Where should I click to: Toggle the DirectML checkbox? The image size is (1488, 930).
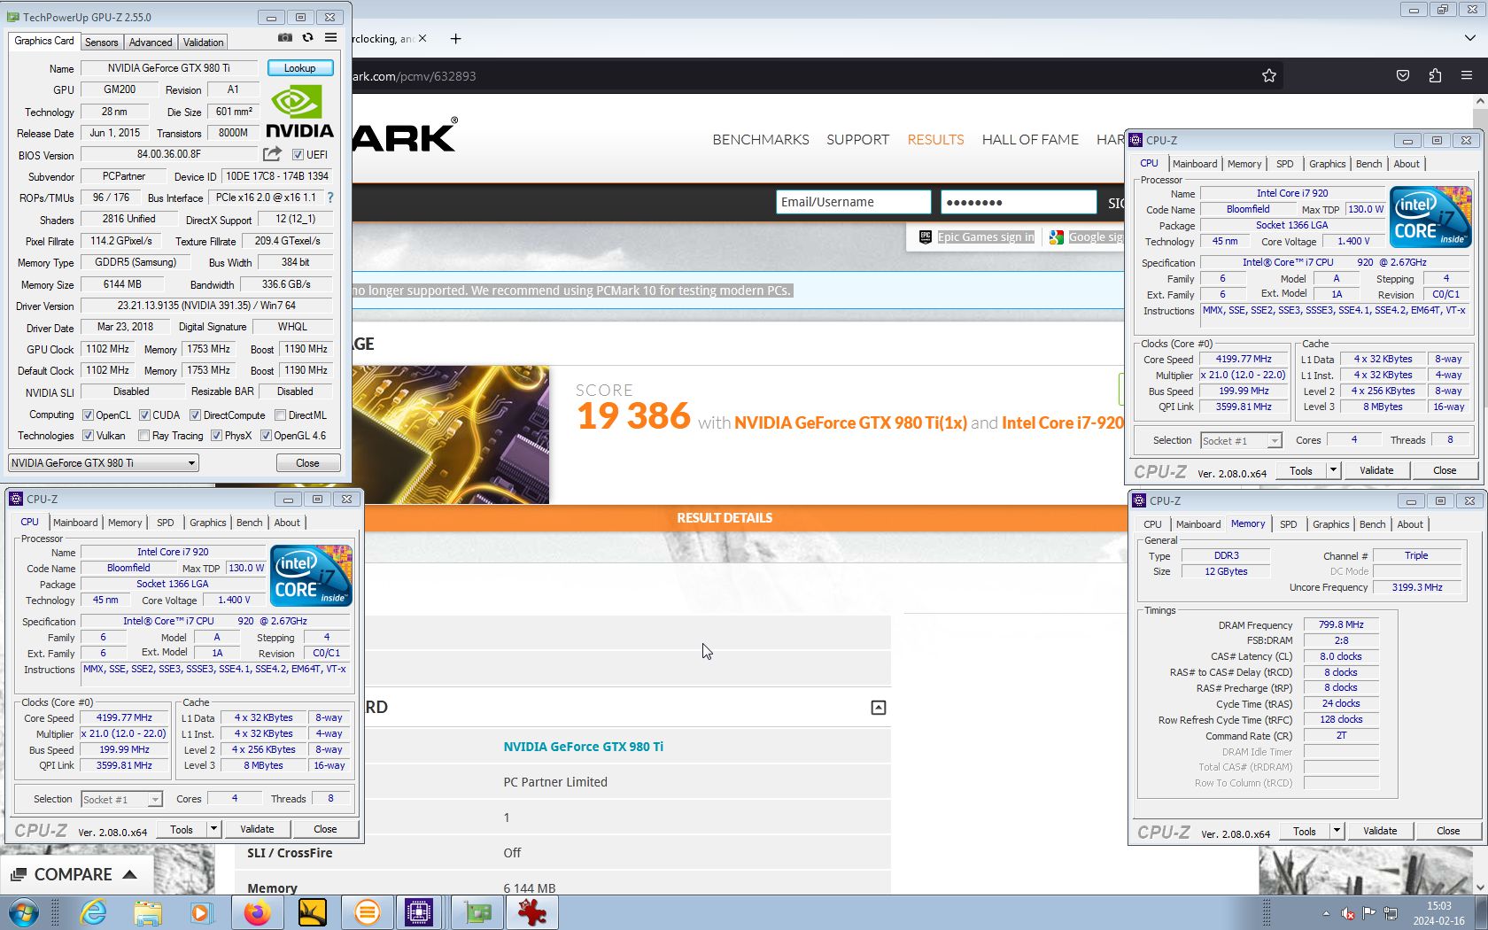280,415
